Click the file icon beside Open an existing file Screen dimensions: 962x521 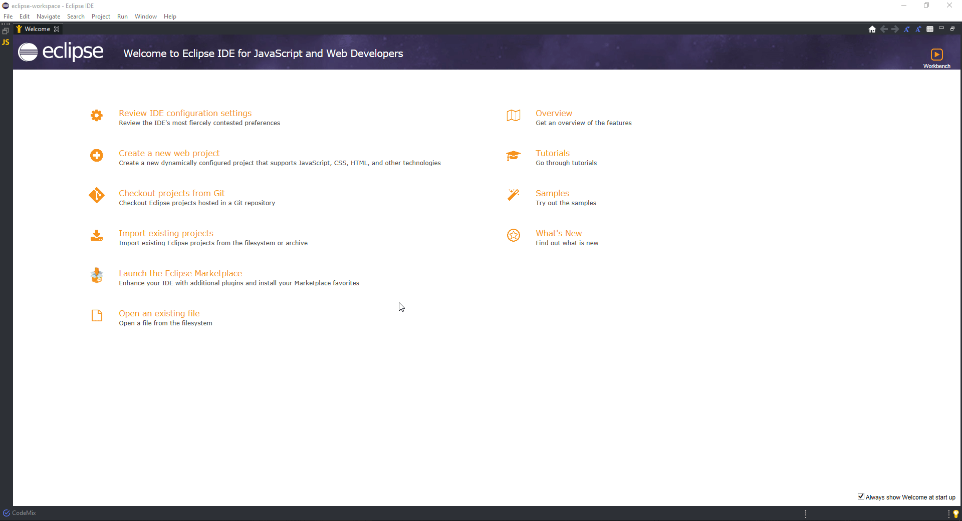[97, 315]
